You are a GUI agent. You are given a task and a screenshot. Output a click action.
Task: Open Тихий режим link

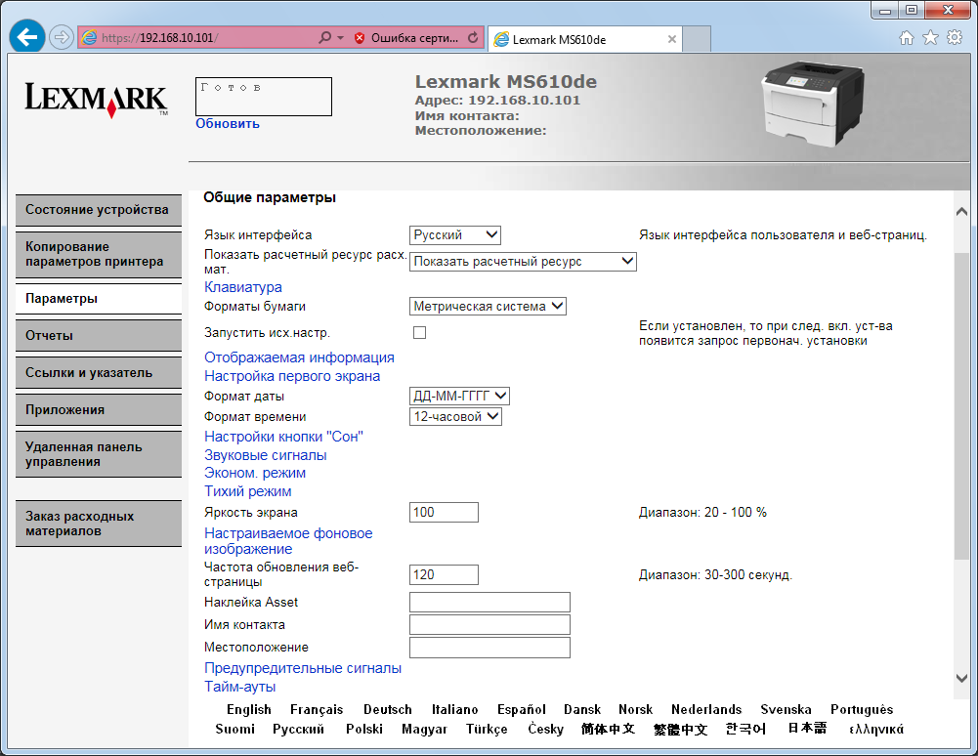click(x=248, y=491)
